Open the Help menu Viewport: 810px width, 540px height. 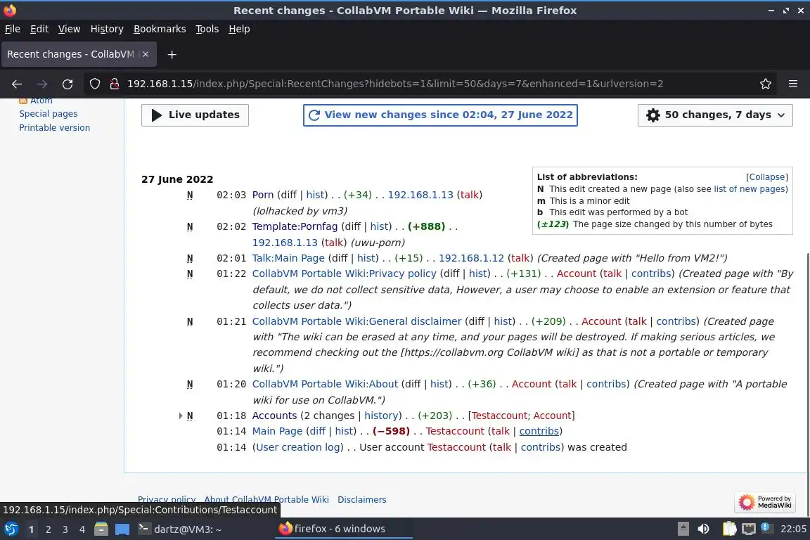coord(239,29)
